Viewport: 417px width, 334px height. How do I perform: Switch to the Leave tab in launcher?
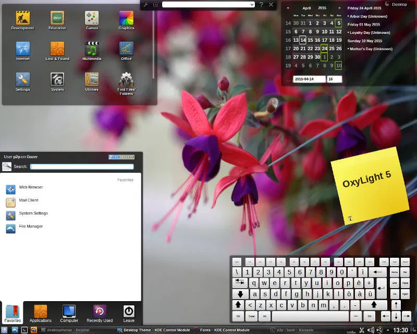pos(128,313)
